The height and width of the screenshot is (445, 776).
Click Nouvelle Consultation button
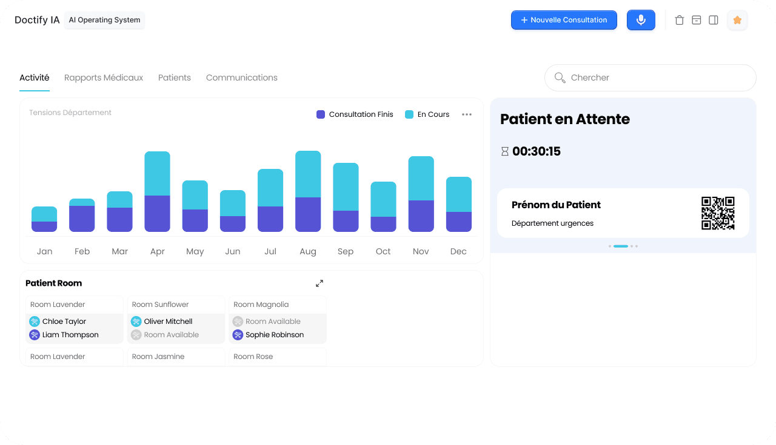tap(564, 20)
